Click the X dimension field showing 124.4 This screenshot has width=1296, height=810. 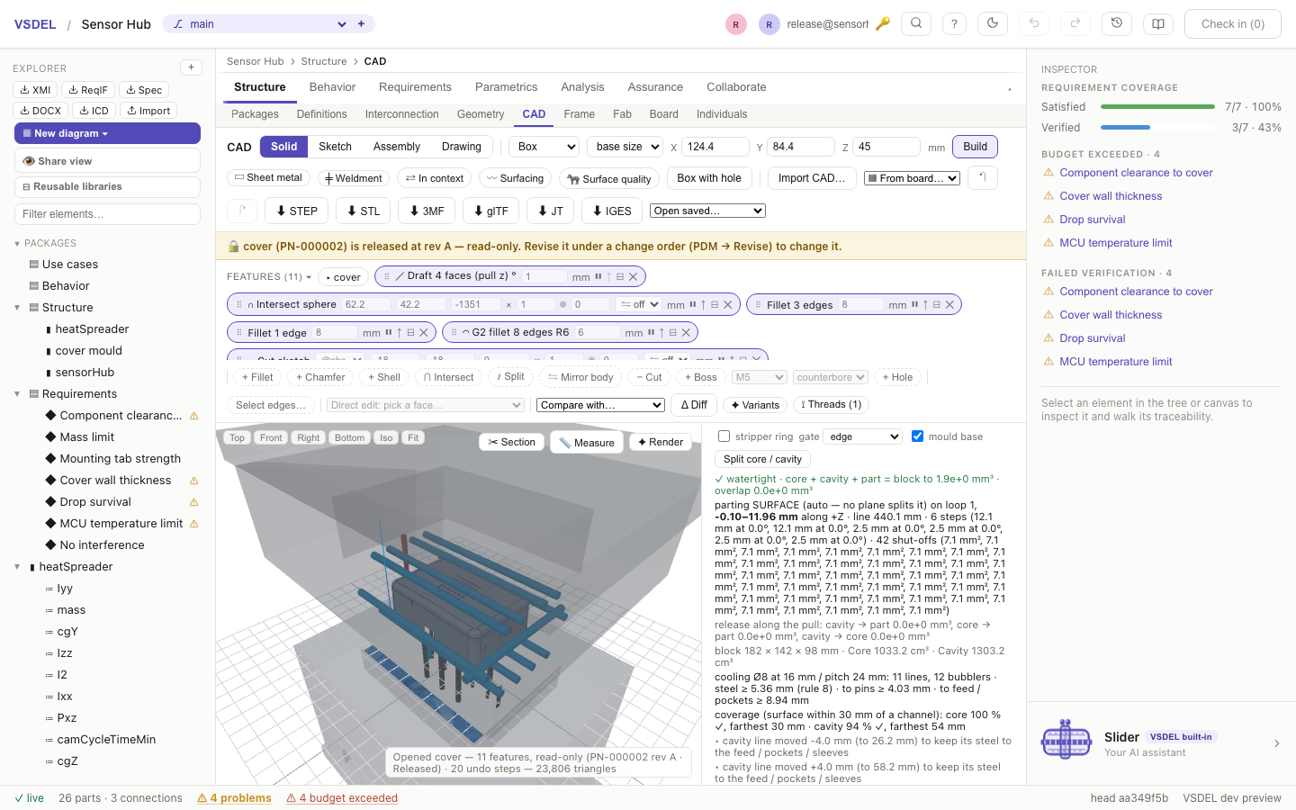point(715,147)
